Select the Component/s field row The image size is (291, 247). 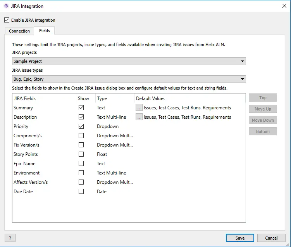pyautogui.click(x=129, y=136)
